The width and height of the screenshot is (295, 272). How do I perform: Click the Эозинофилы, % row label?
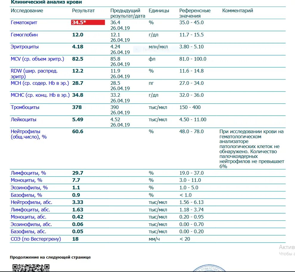(x=29, y=188)
